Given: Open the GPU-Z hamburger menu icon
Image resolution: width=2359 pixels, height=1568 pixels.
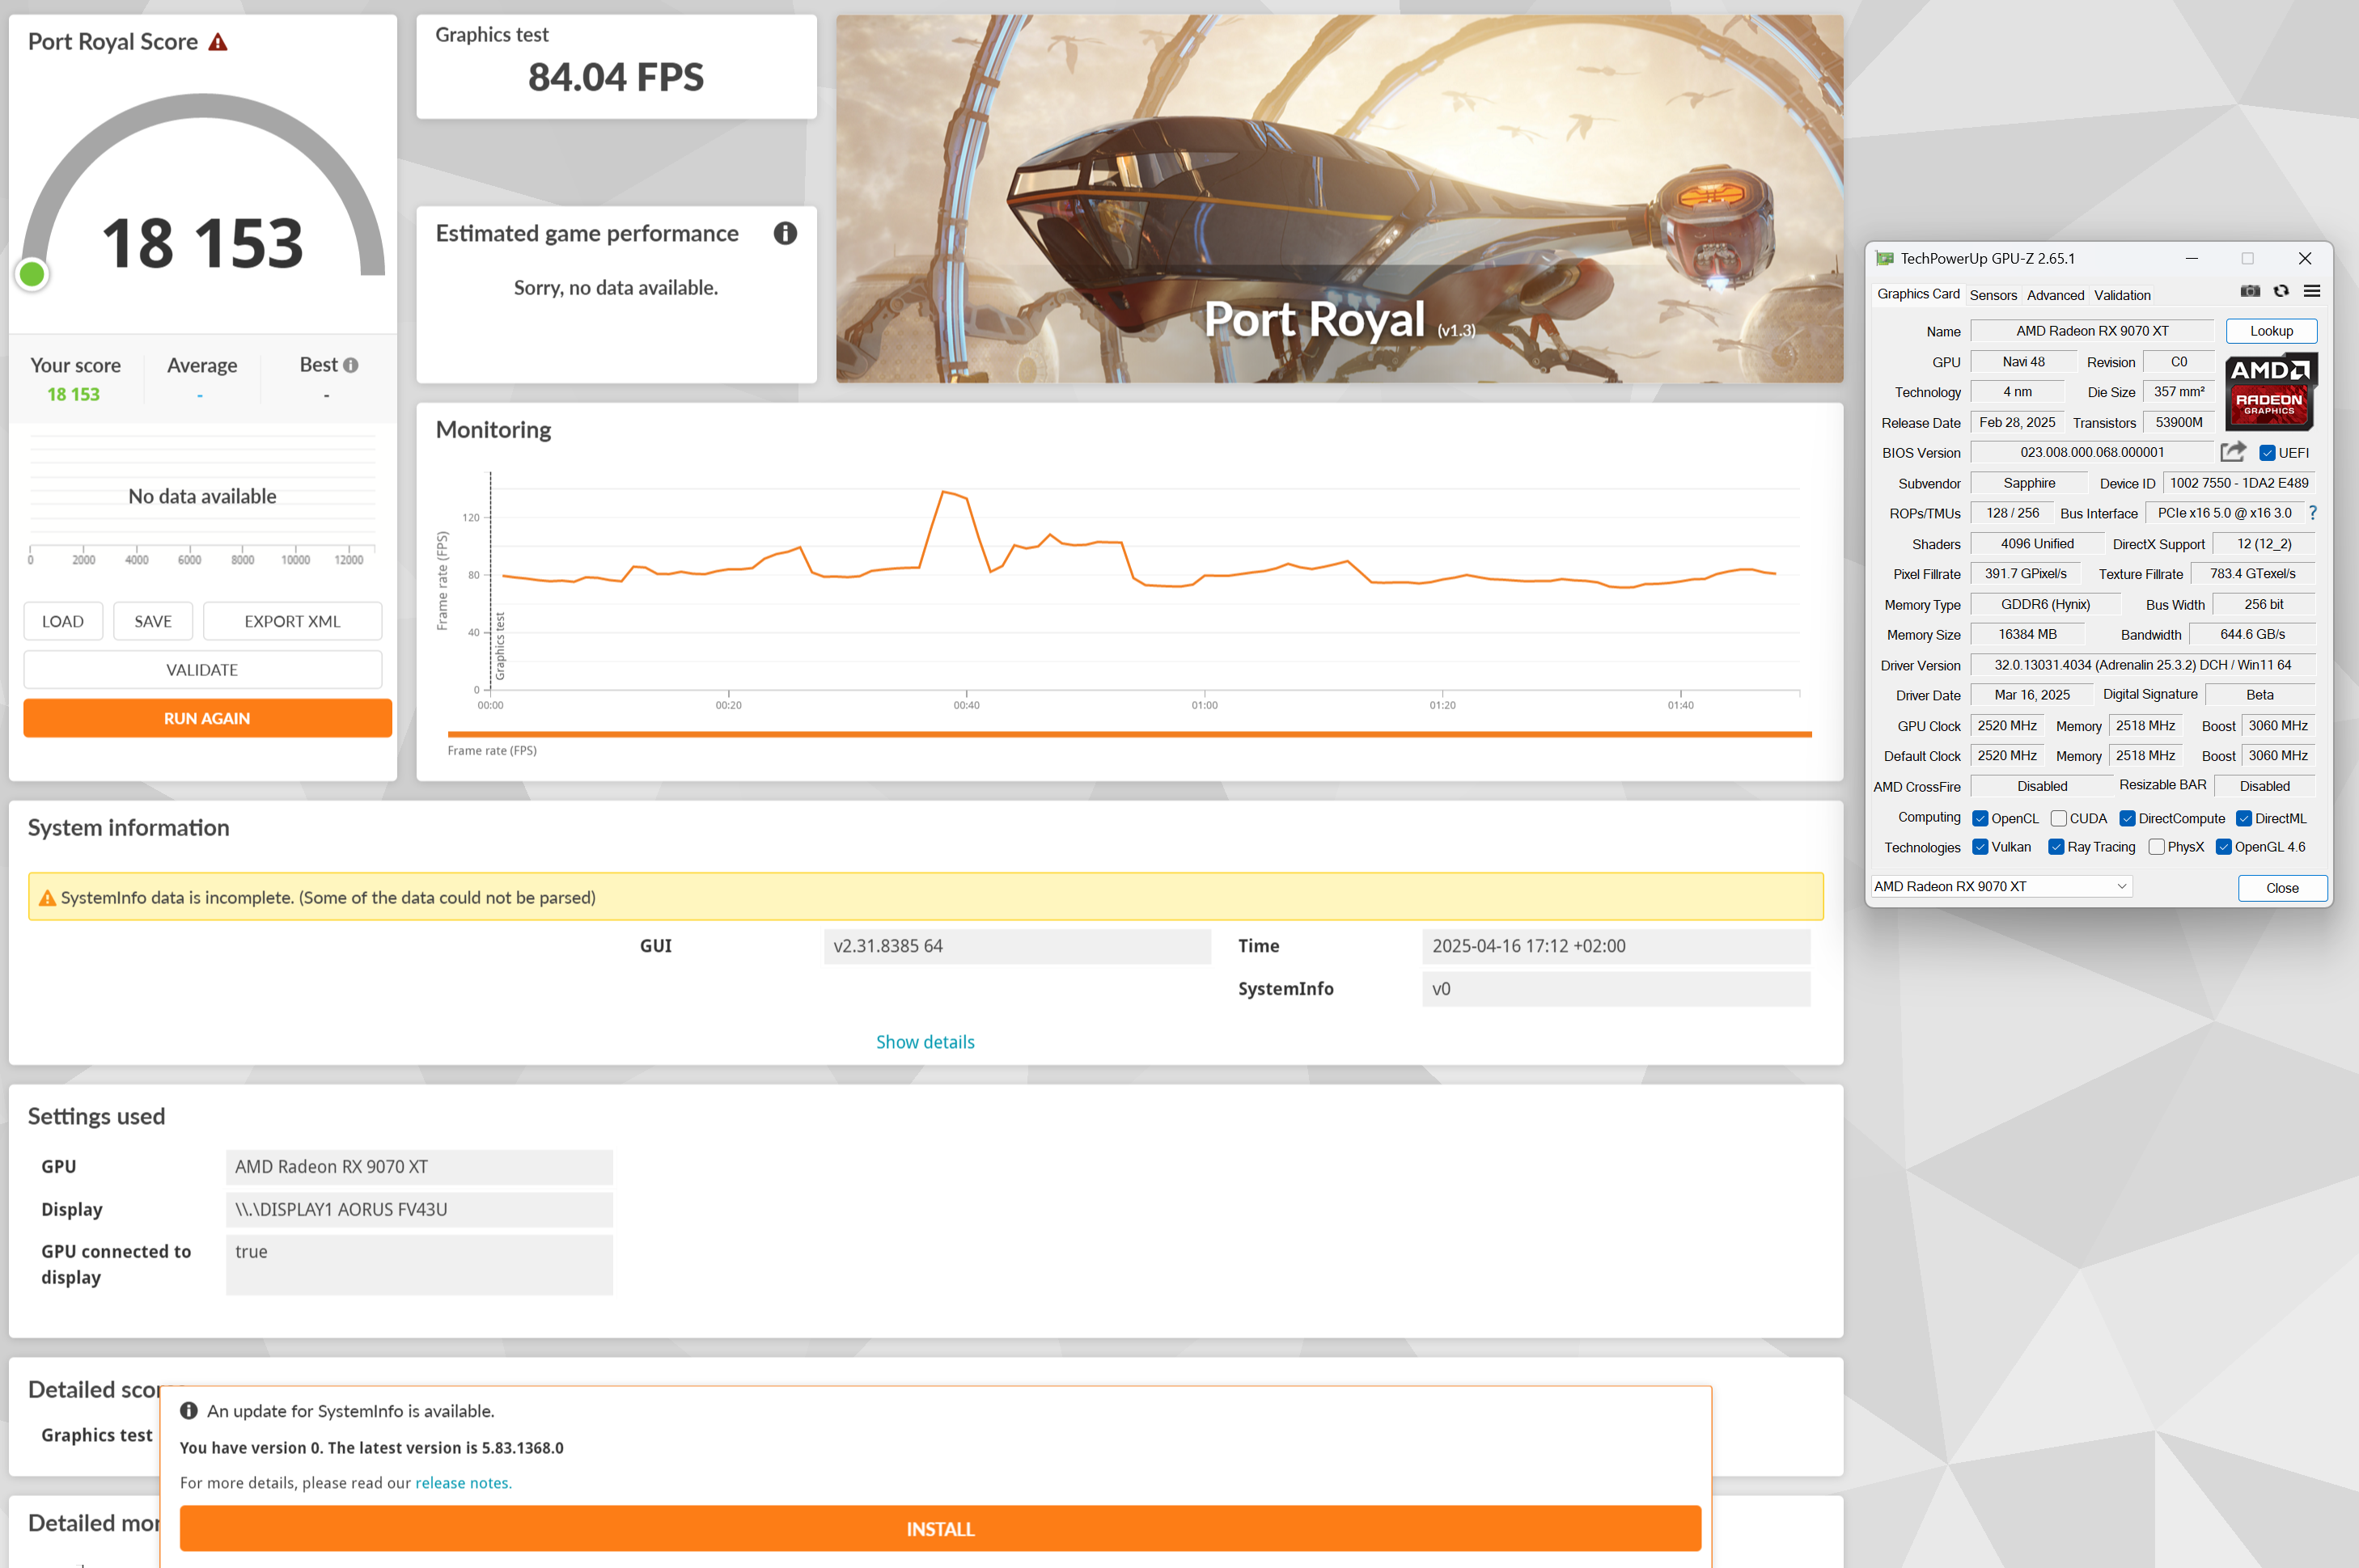Looking at the screenshot, I should 2312,291.
